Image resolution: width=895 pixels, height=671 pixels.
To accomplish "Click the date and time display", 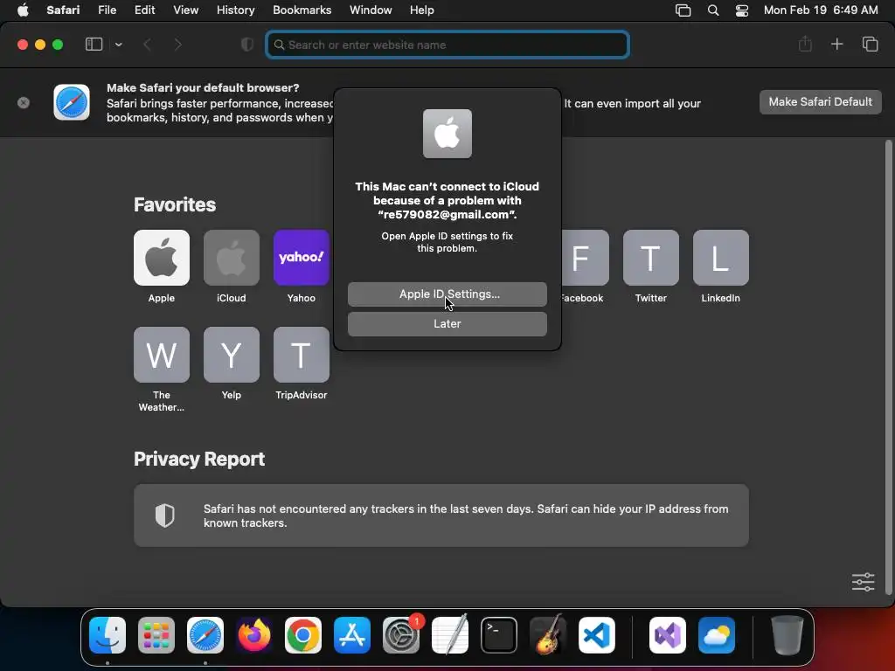I will coord(820,10).
